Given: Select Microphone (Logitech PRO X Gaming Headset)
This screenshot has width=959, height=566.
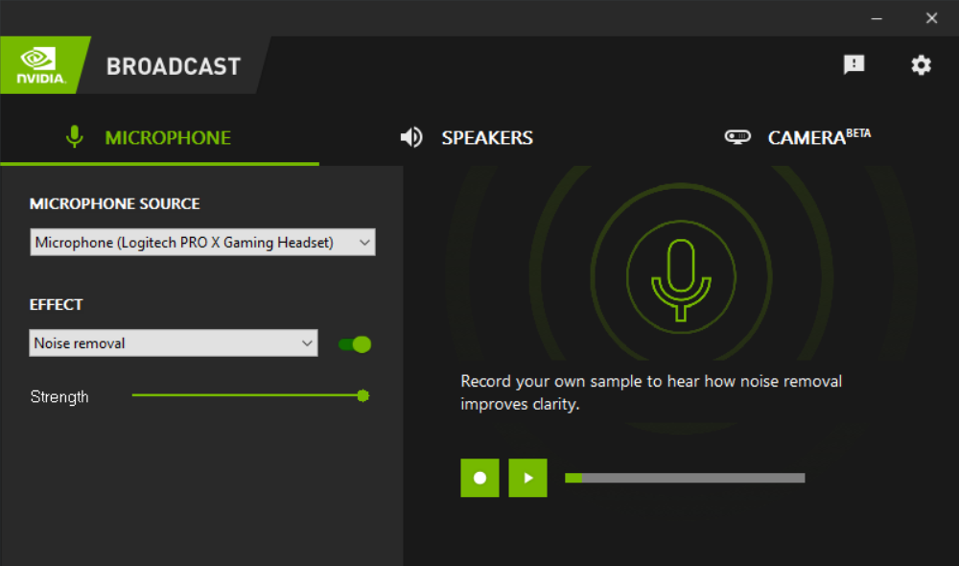Looking at the screenshot, I should tap(201, 242).
